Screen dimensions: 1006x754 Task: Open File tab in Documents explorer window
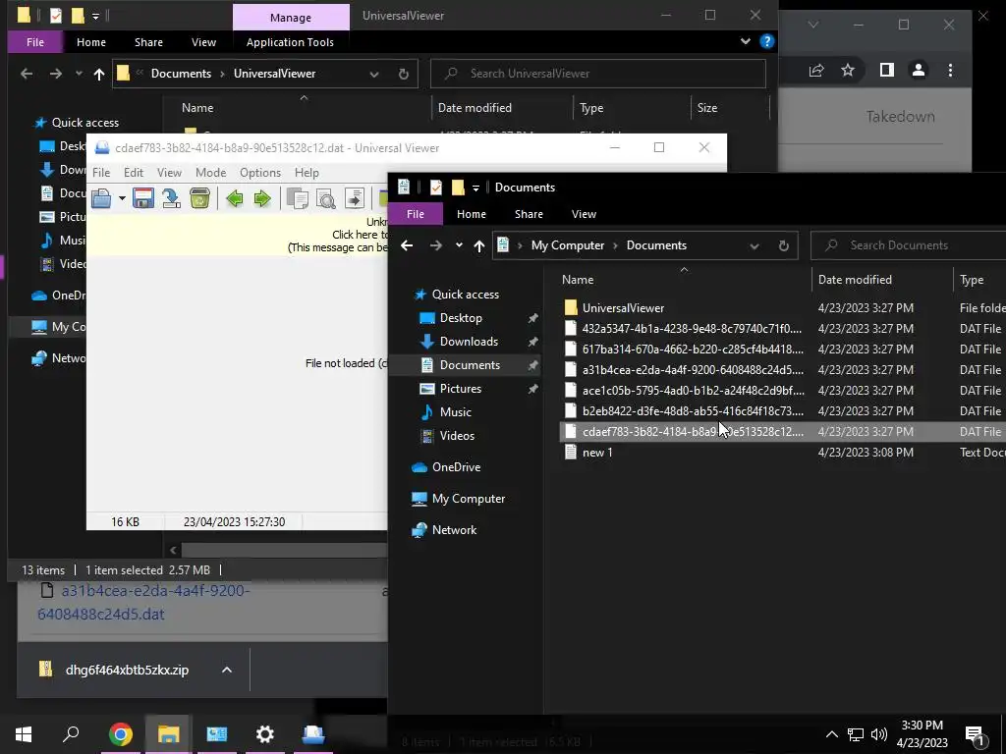tap(416, 214)
